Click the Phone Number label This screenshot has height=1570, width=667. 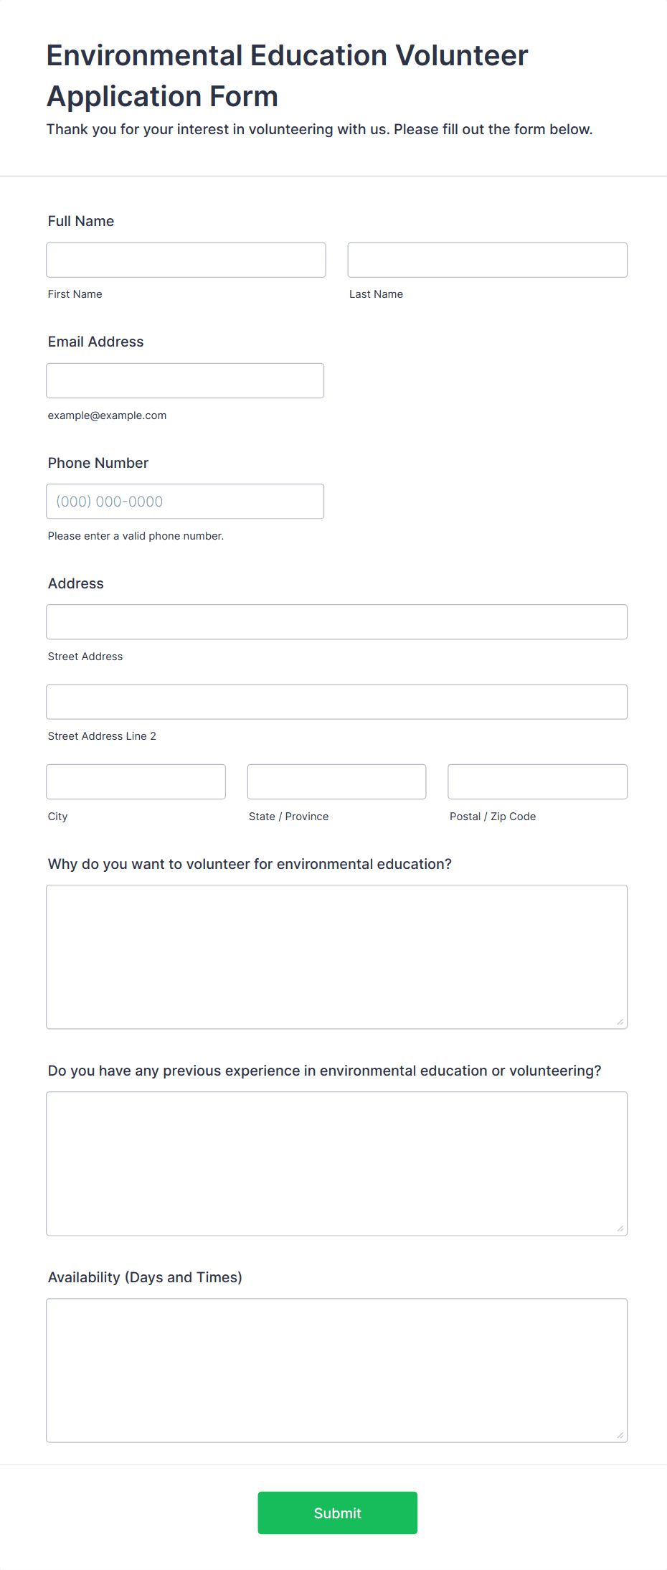[98, 463]
